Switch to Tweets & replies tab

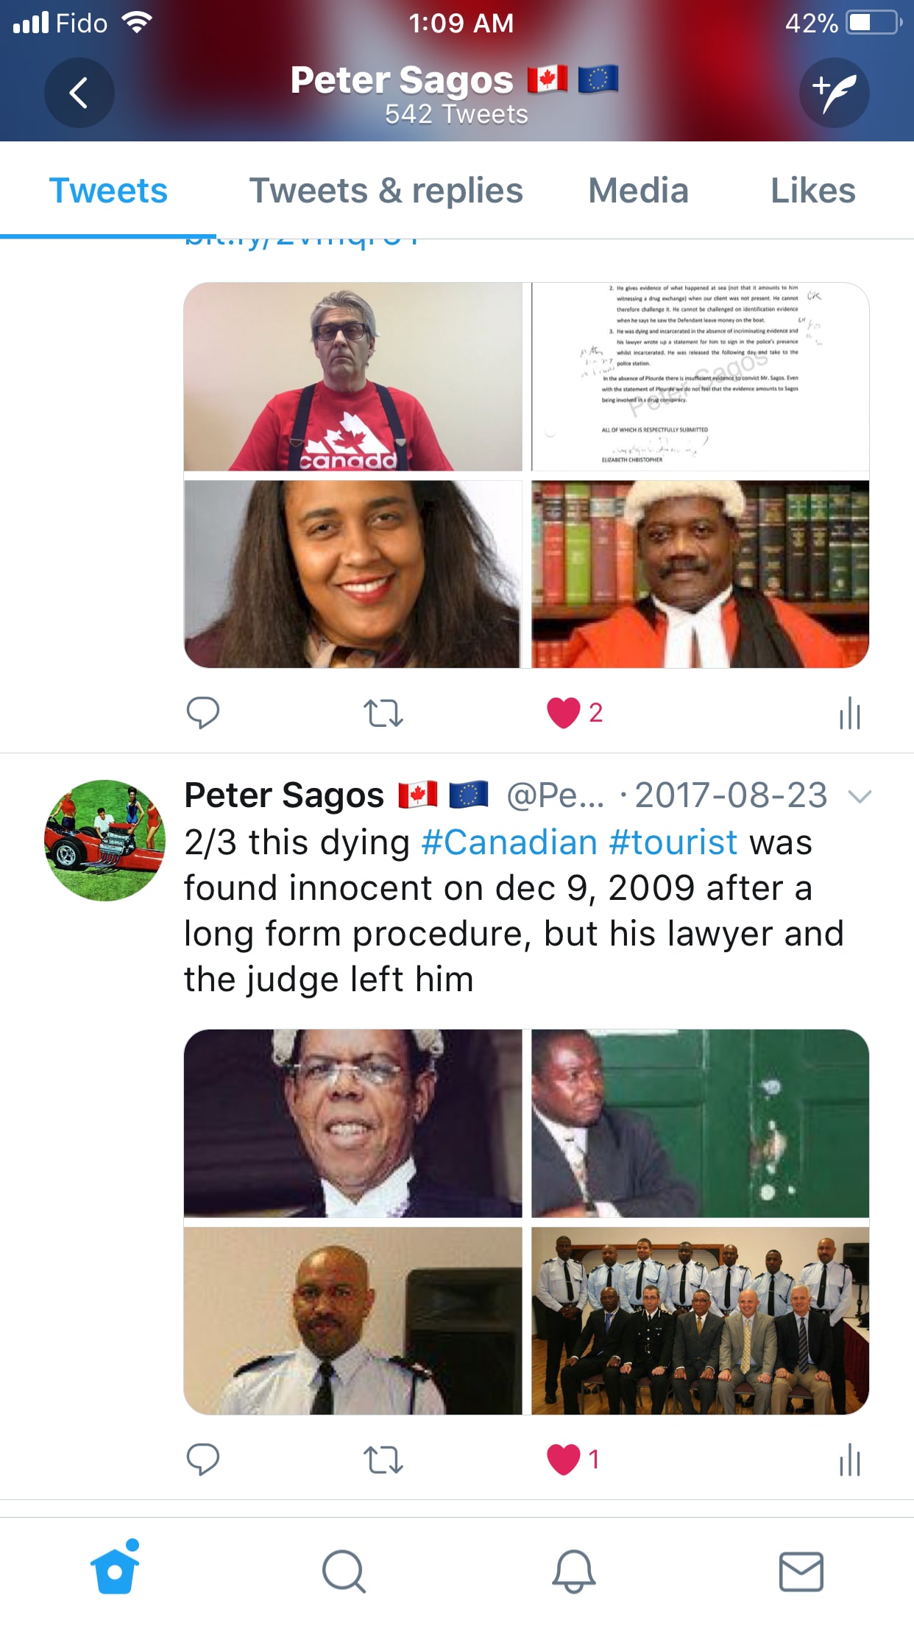(386, 191)
